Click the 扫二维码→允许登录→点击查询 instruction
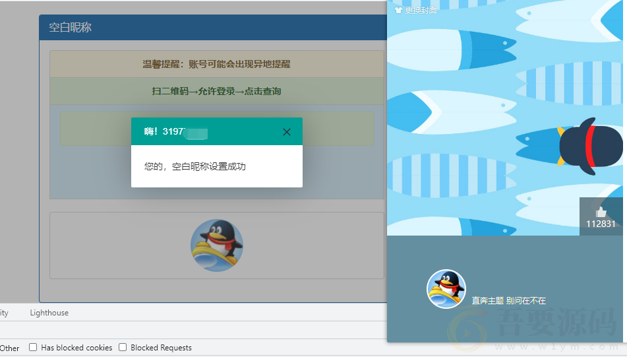627x357 pixels. tap(217, 91)
